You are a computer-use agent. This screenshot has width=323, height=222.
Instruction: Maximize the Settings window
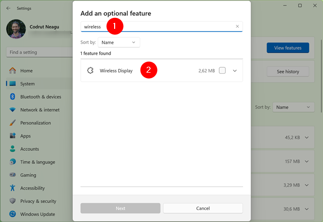(300, 5)
